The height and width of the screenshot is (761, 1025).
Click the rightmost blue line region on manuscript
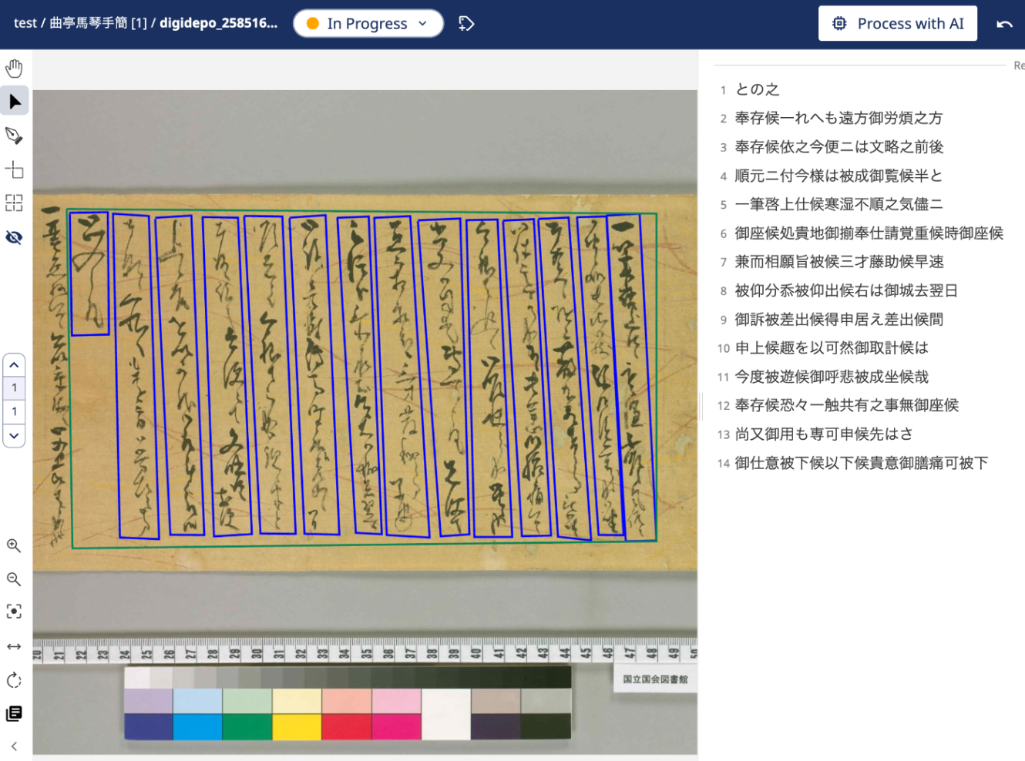(x=632, y=377)
